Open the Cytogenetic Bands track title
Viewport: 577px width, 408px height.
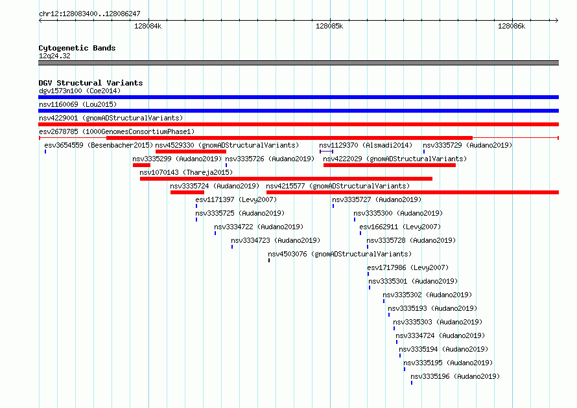pos(77,48)
